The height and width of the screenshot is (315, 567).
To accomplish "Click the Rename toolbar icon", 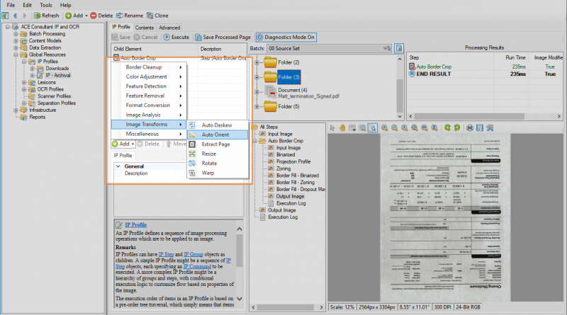I will [119, 15].
